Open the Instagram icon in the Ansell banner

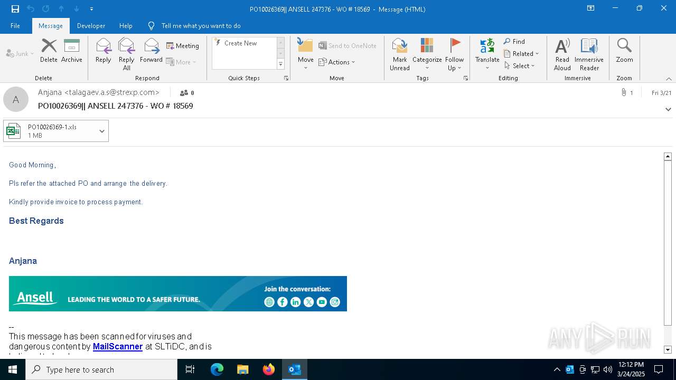335,302
